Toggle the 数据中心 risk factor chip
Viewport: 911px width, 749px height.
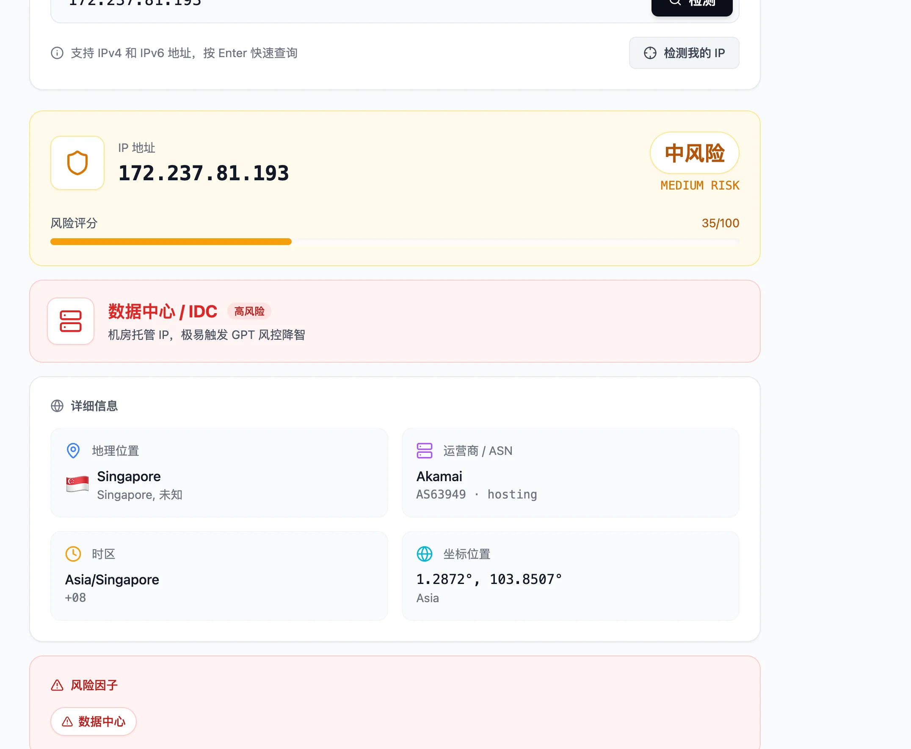[x=93, y=721]
